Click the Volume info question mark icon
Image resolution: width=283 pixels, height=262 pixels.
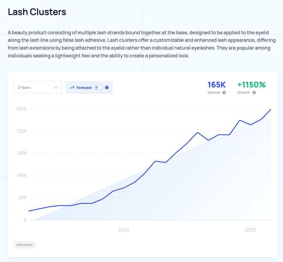[x=224, y=93]
